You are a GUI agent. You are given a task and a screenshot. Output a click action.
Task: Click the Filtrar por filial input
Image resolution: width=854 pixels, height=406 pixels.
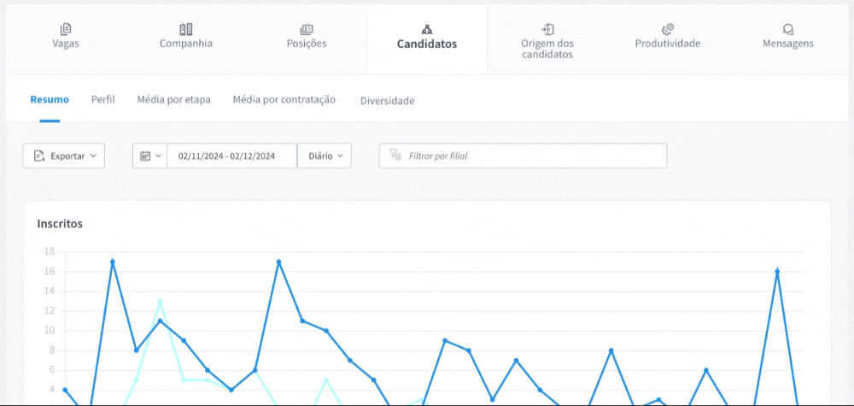tap(529, 156)
